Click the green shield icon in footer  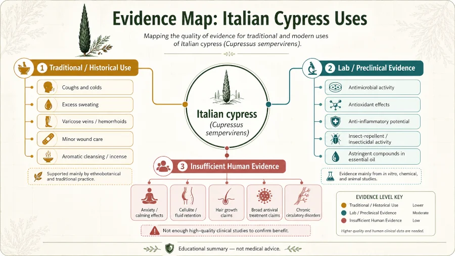[x=169, y=248]
